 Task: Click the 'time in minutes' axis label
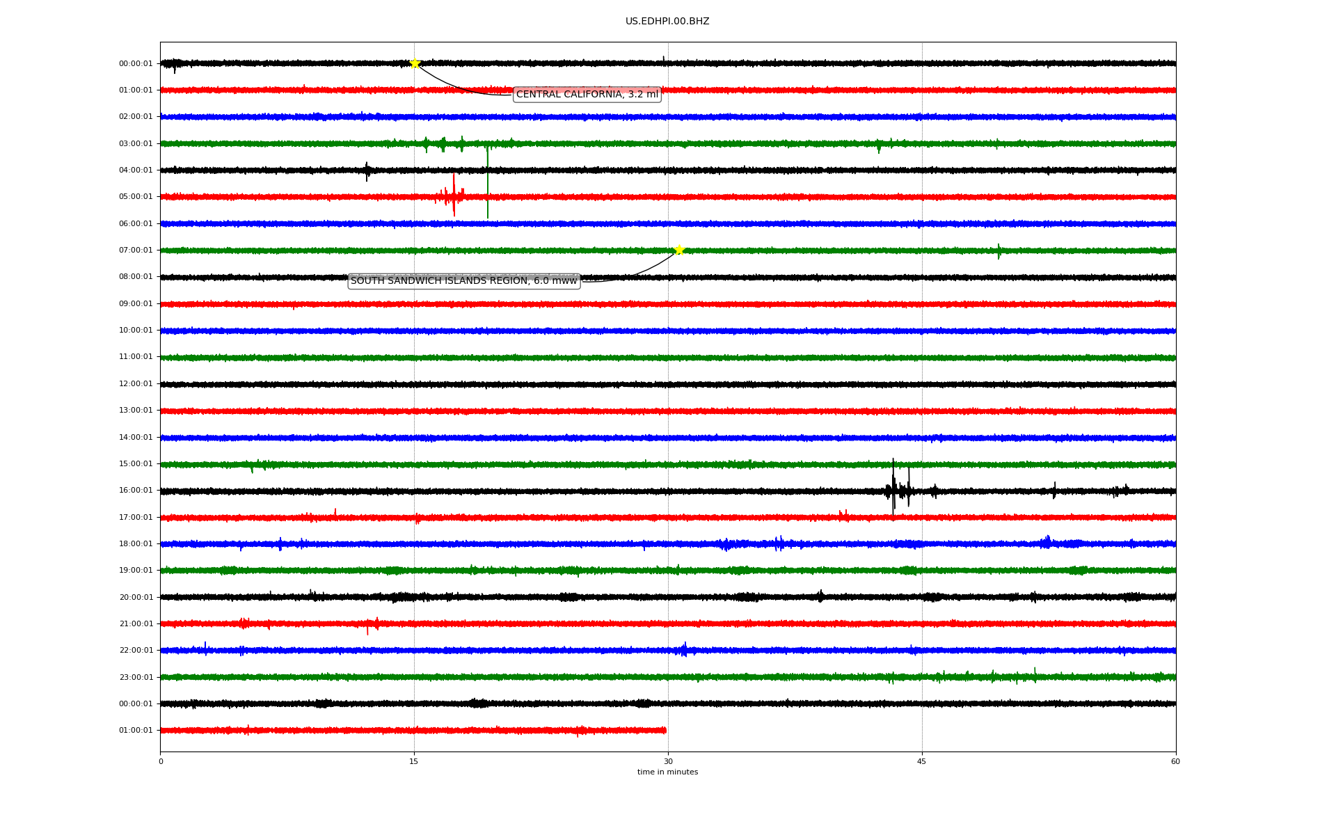(667, 772)
